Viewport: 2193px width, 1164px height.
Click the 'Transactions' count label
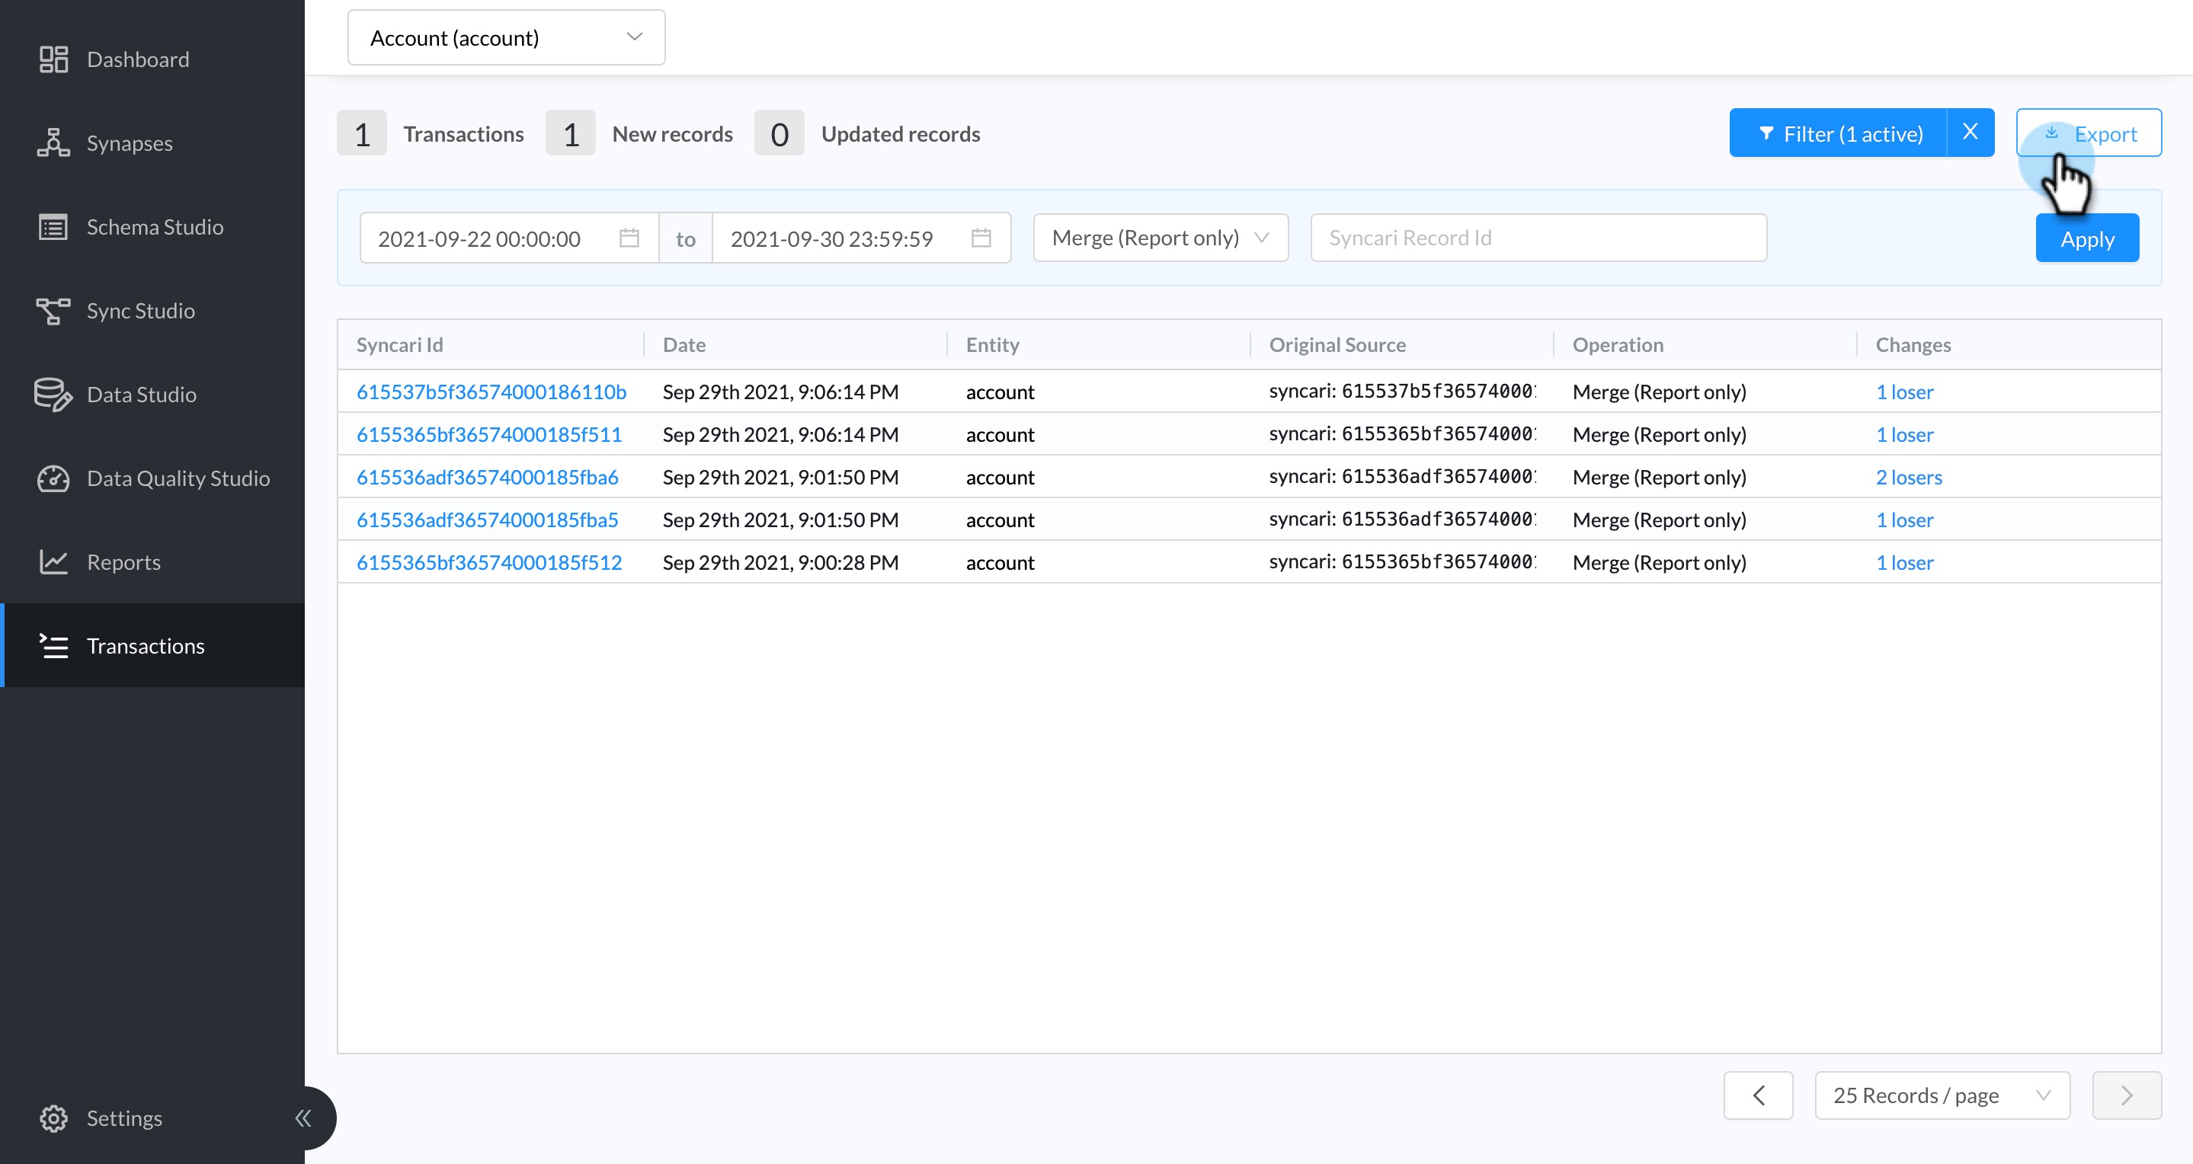click(x=464, y=133)
